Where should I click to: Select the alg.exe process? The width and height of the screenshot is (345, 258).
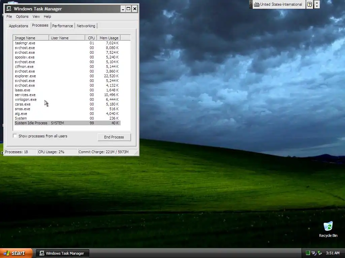point(67,114)
